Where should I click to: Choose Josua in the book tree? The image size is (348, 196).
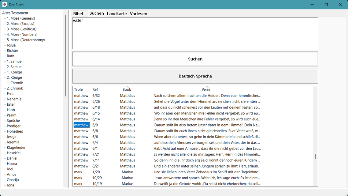click(11, 45)
